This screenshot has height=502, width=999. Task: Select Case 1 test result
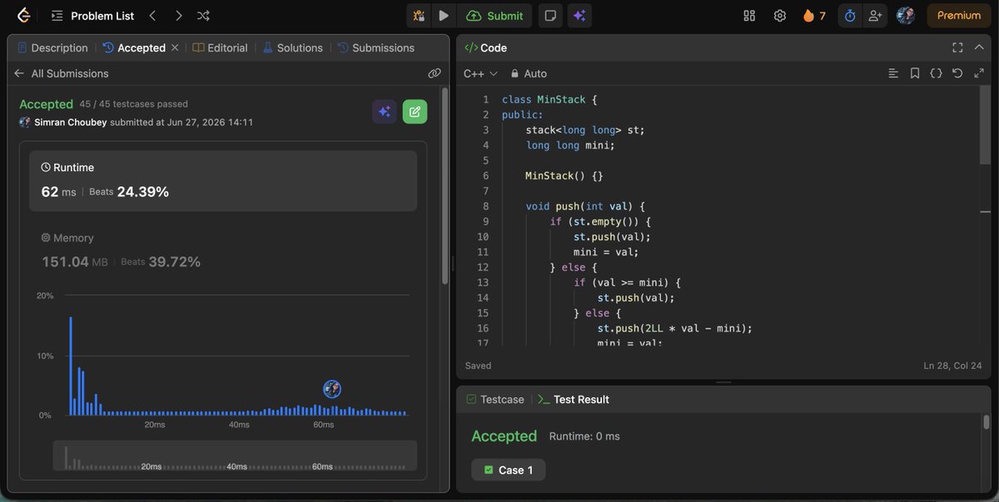tap(508, 470)
